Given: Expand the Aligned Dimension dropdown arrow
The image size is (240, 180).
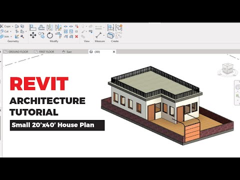Looking at the screenshot, I should [104, 27].
